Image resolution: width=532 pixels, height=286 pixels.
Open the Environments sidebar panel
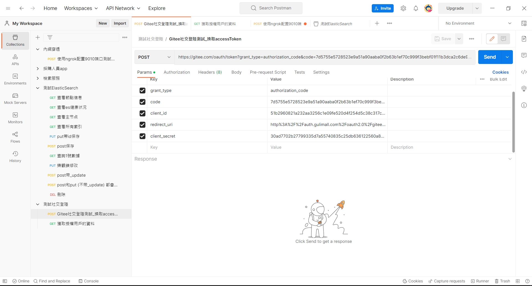[x=15, y=79]
